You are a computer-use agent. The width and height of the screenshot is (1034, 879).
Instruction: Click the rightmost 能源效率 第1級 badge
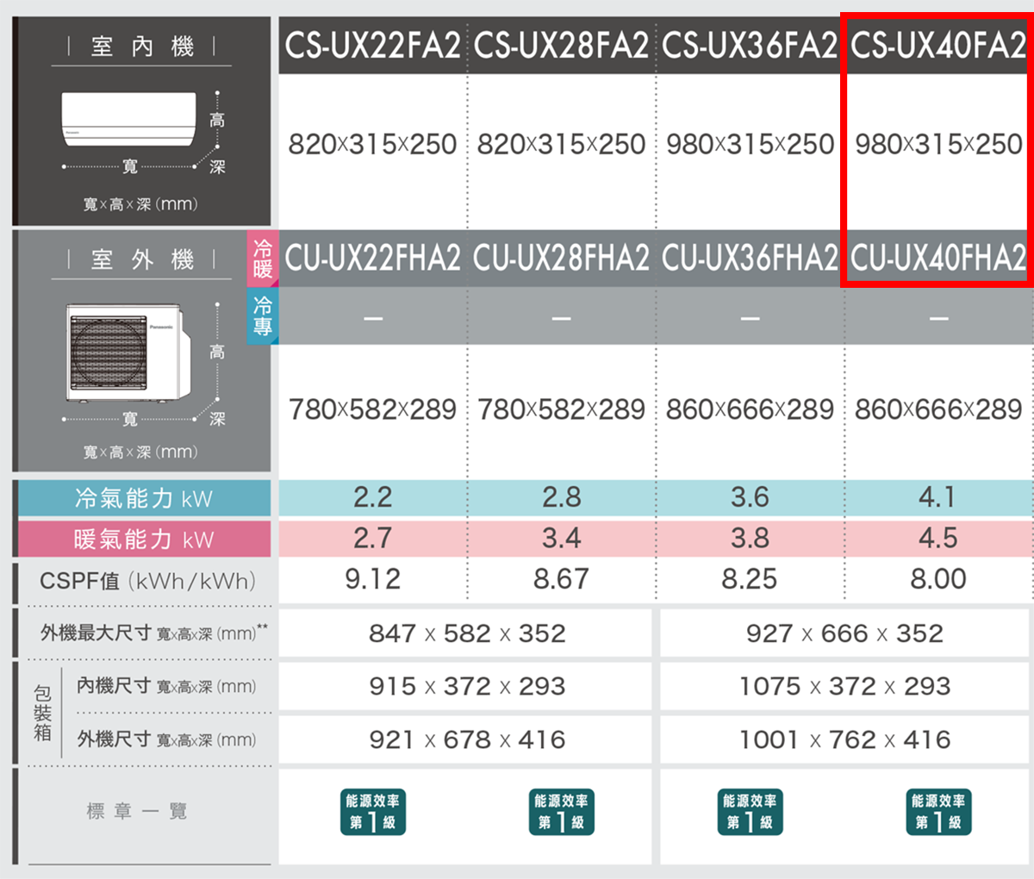point(938,812)
